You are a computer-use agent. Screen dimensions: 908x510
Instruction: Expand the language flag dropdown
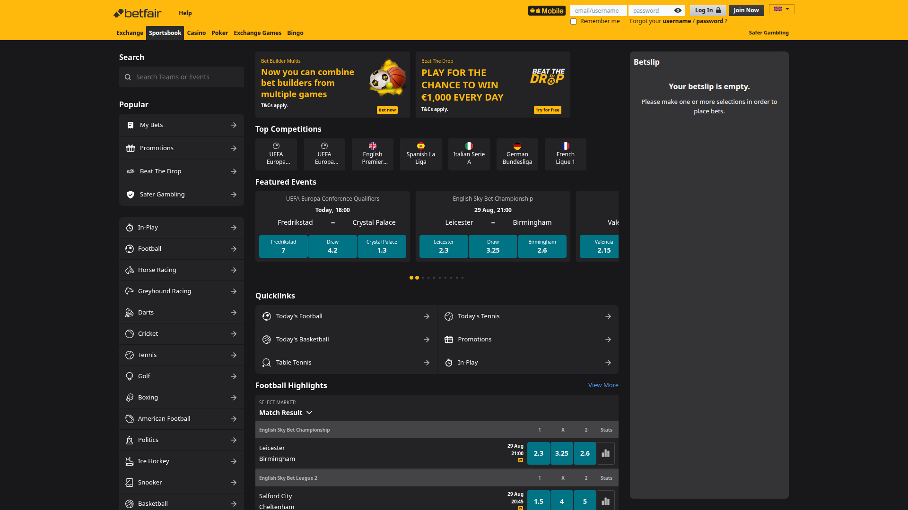click(x=781, y=9)
